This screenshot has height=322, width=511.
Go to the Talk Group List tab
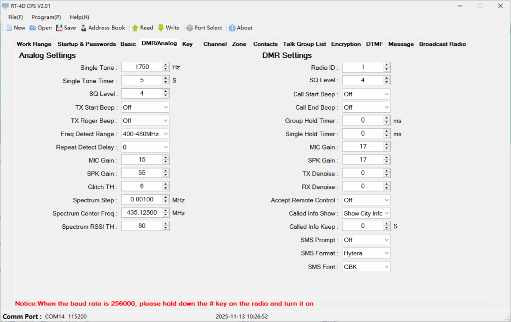tap(304, 44)
